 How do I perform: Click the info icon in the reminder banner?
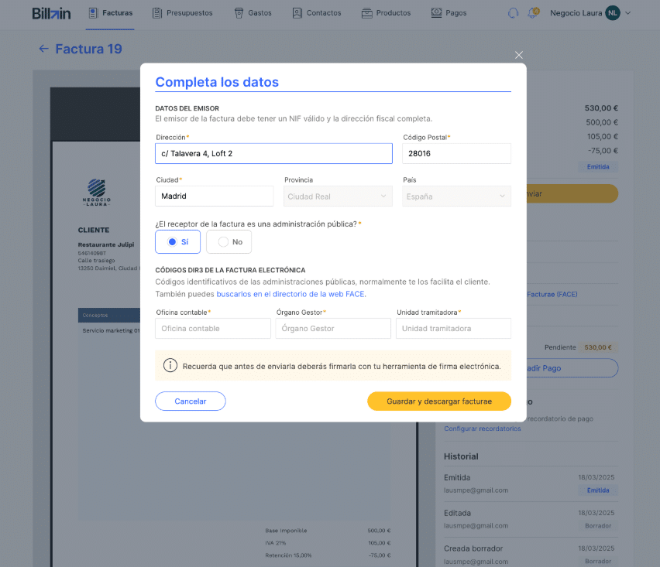[170, 366]
